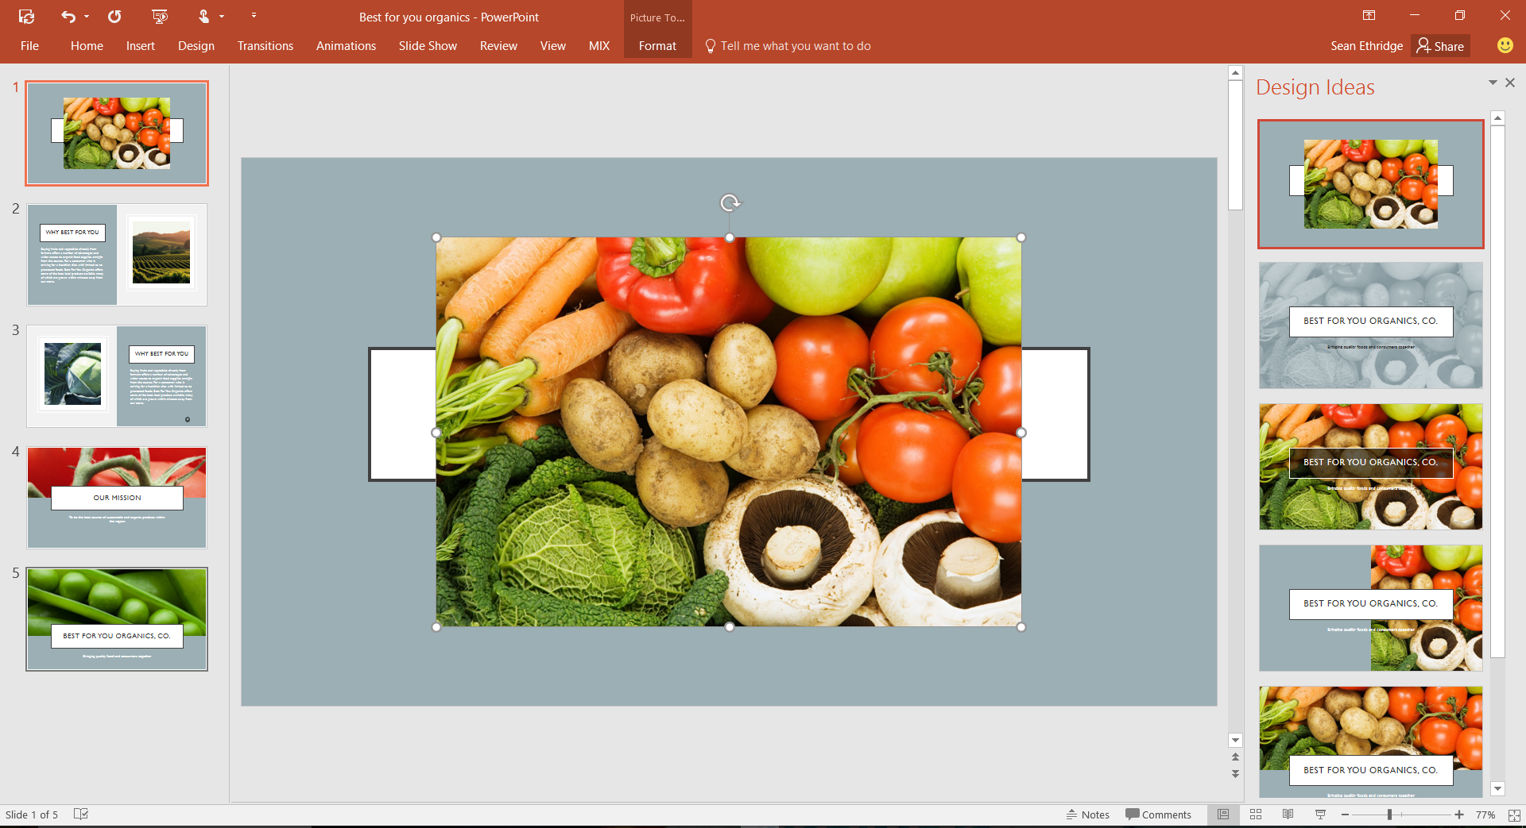Click the Redo/Repeat icon
This screenshot has width=1526, height=828.
[114, 16]
